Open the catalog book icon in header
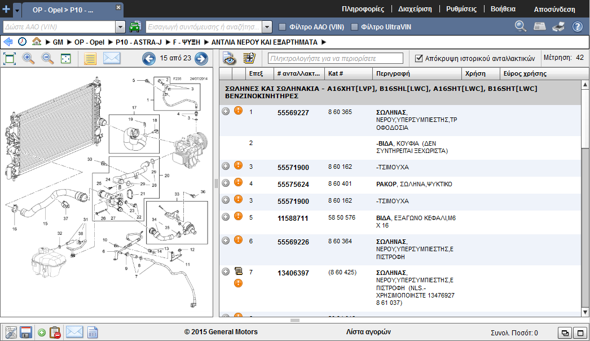The image size is (590, 341). point(540,27)
